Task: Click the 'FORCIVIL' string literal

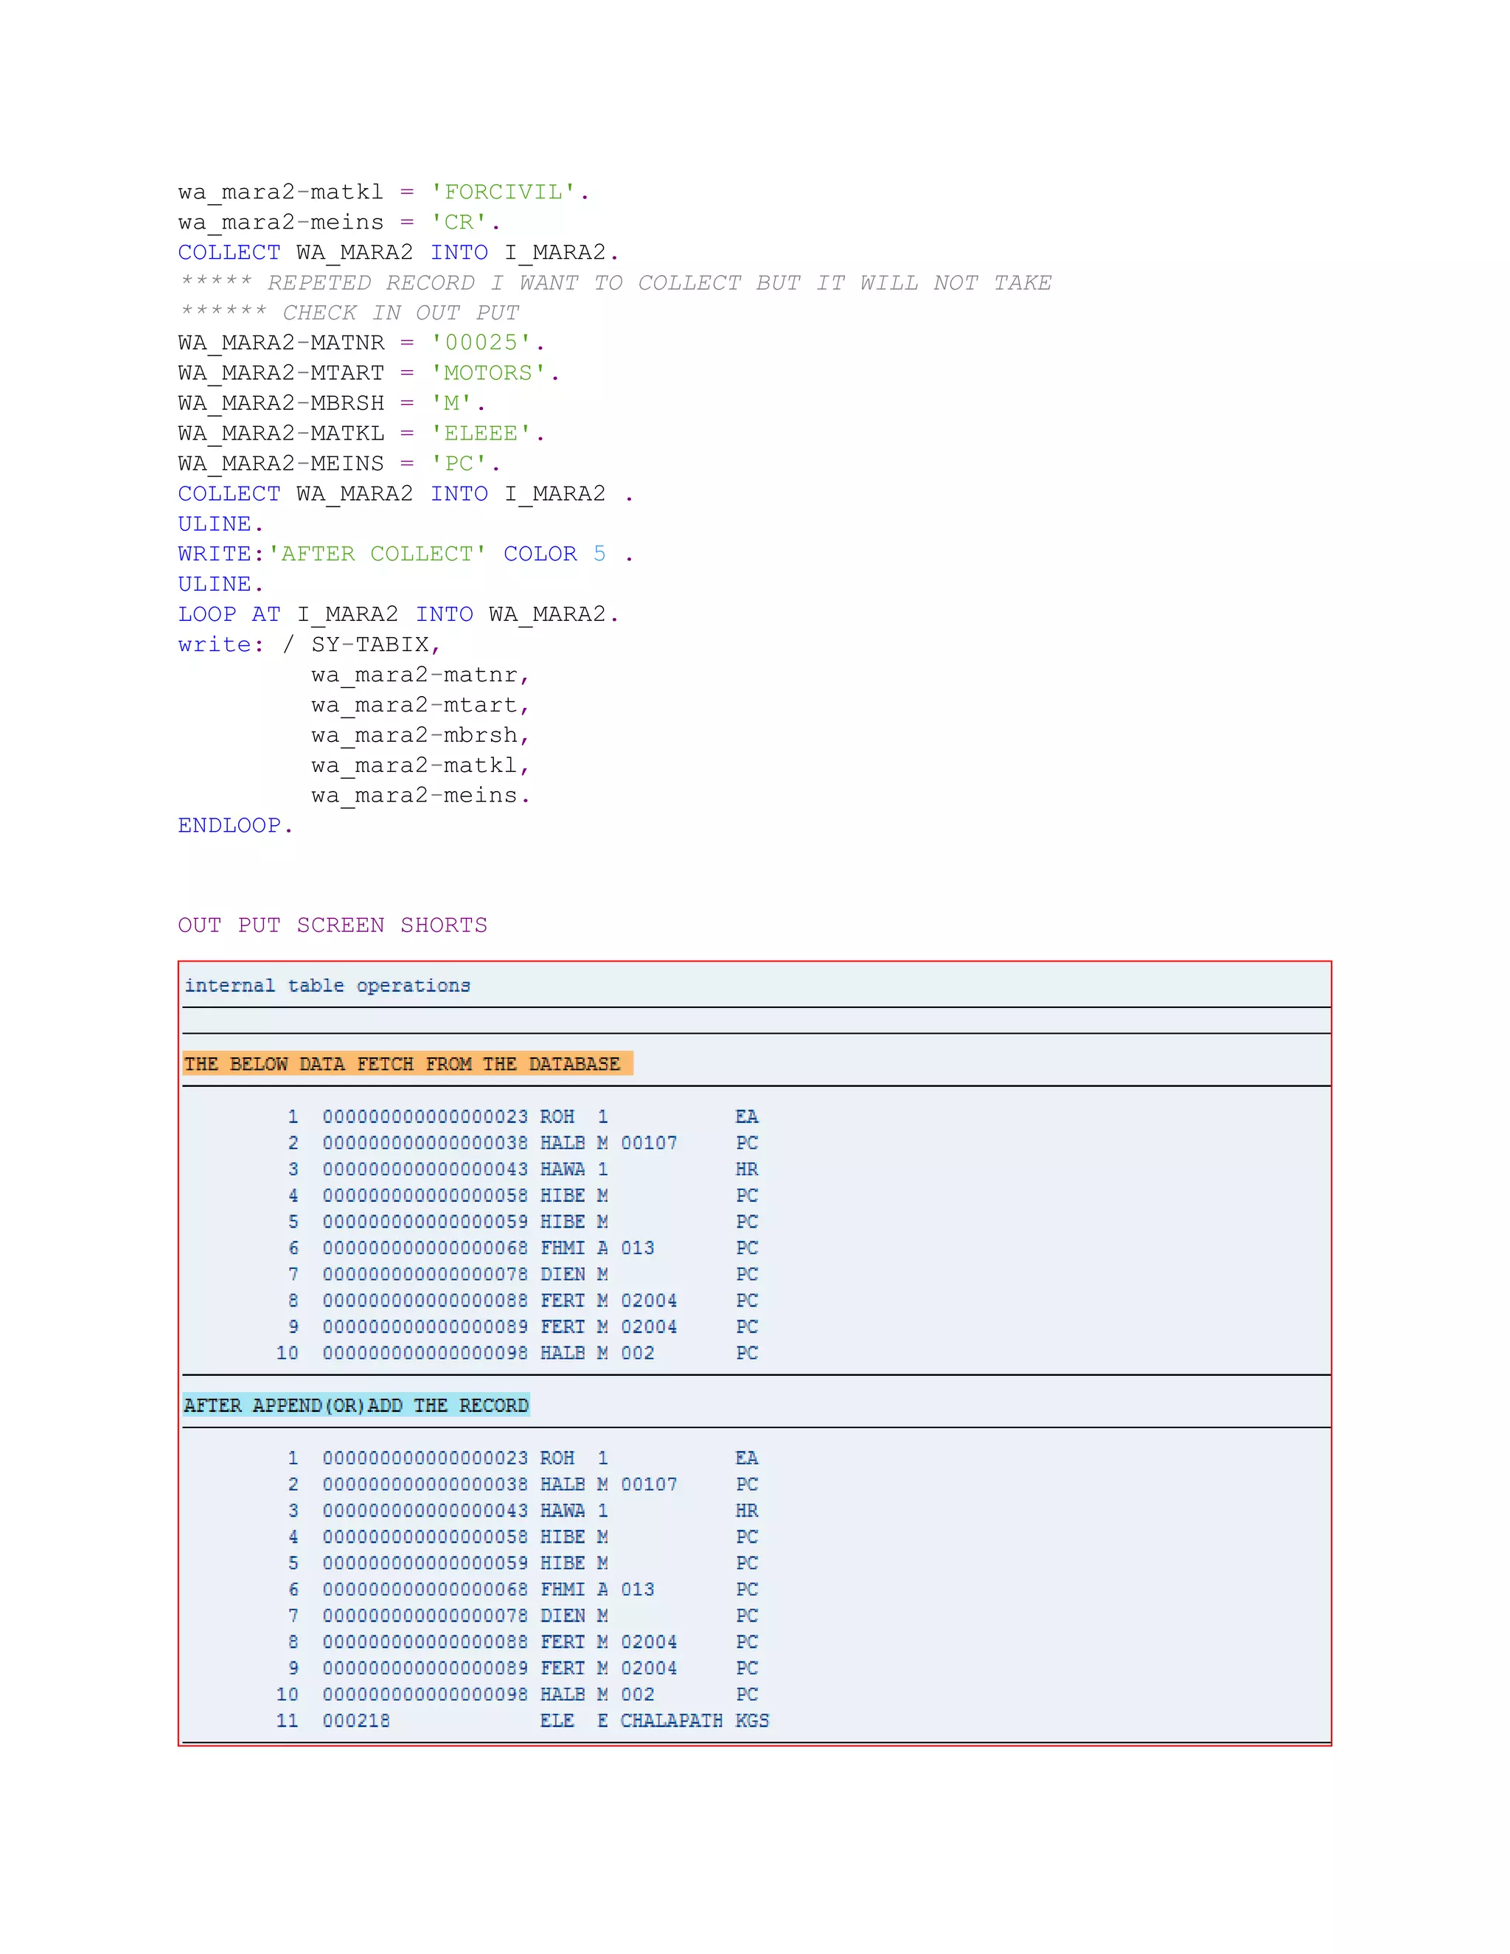Action: pos(503,192)
